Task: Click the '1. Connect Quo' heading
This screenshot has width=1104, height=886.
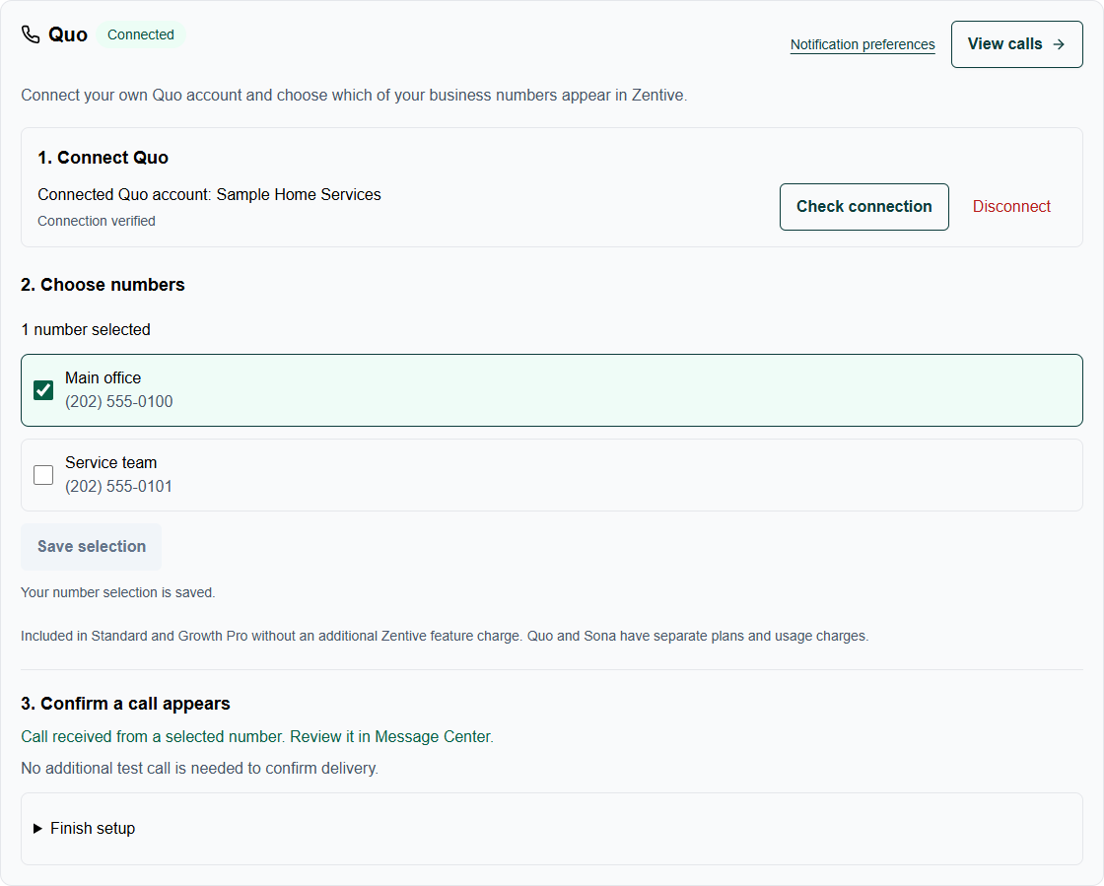Action: pyautogui.click(x=103, y=158)
